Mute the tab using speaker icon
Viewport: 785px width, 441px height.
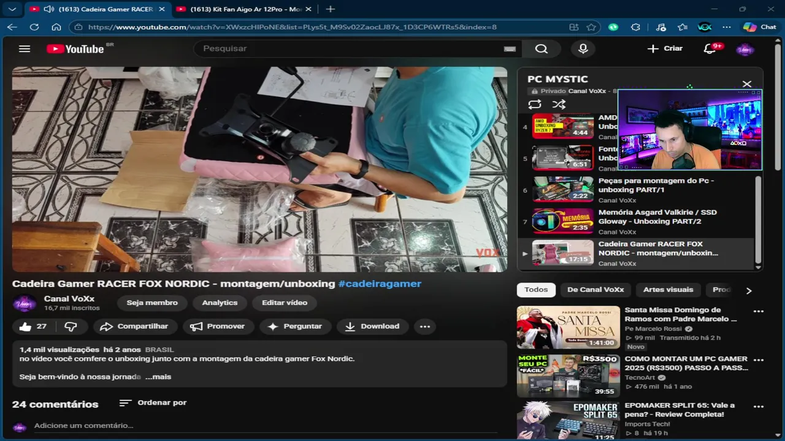pos(48,9)
